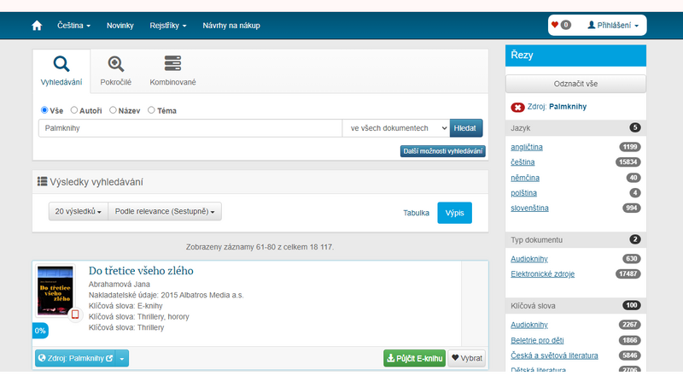Select the Vše radio option
Viewport: 683px width, 376px height.
click(x=44, y=110)
